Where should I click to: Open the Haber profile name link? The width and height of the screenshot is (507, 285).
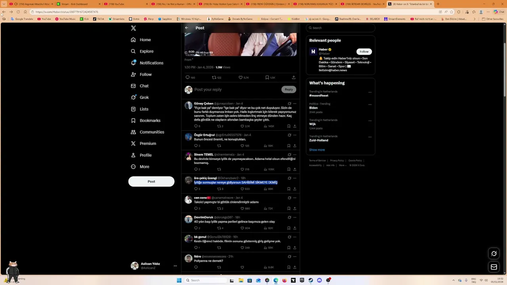click(323, 49)
